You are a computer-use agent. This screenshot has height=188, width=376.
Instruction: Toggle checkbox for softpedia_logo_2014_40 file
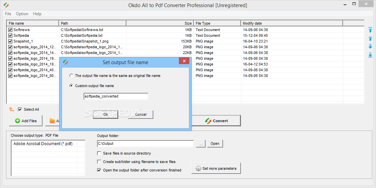pos(10,70)
